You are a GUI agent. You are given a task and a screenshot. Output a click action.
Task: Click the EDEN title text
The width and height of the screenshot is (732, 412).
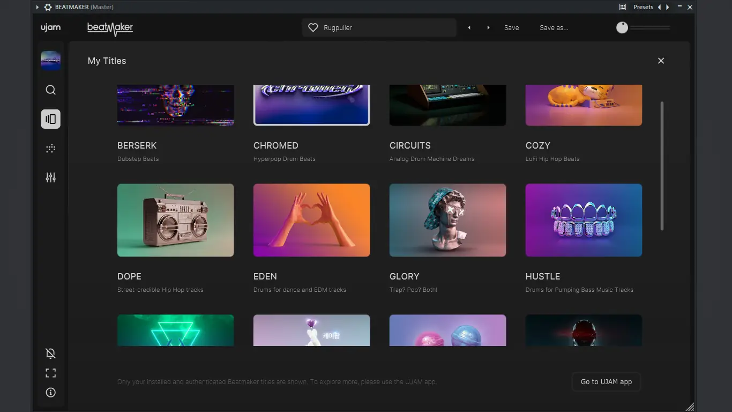pyautogui.click(x=265, y=276)
